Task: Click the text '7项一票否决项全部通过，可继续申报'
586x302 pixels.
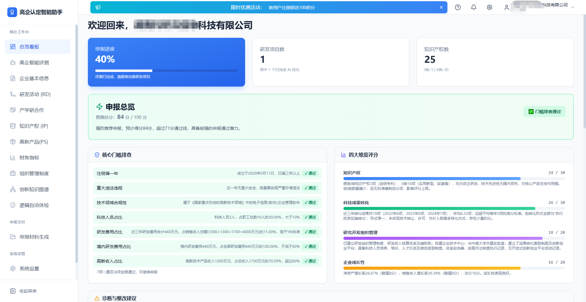Action: tap(127, 272)
